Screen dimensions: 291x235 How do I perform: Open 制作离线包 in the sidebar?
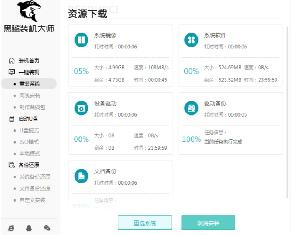point(32,107)
